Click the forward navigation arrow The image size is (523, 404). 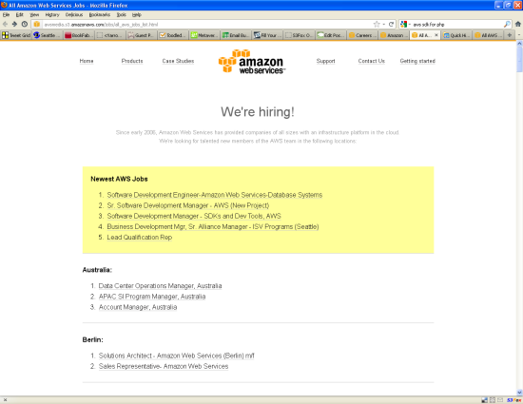tap(14, 24)
